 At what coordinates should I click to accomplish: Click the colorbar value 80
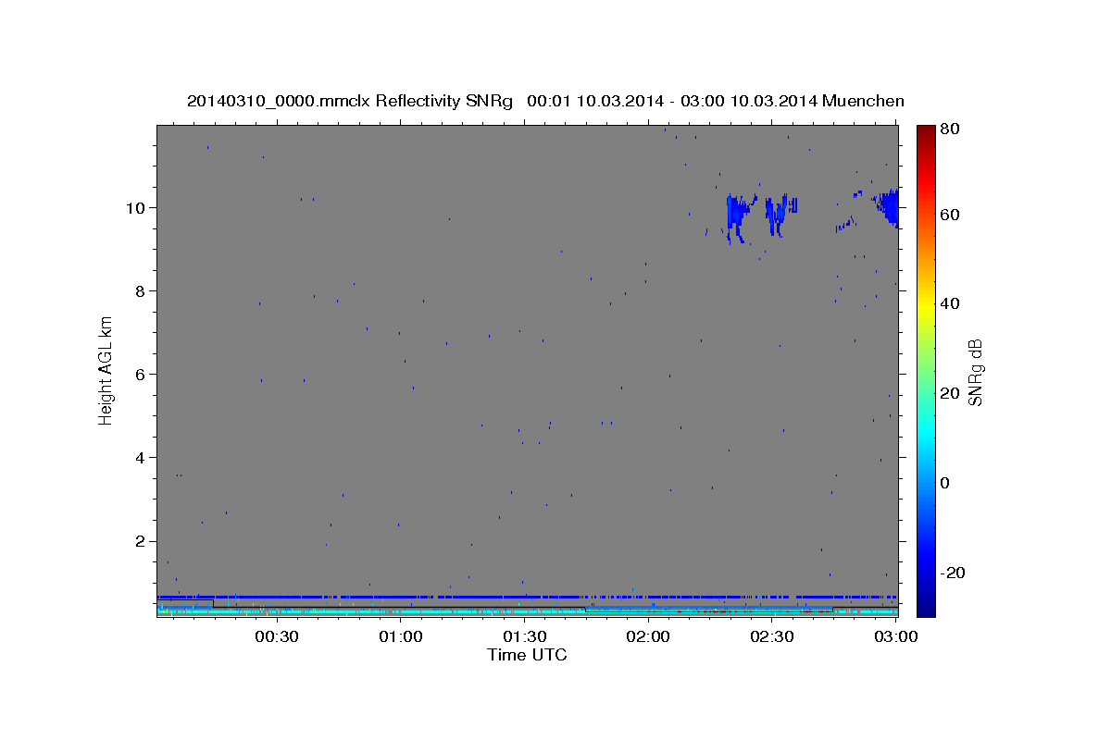[950, 129]
